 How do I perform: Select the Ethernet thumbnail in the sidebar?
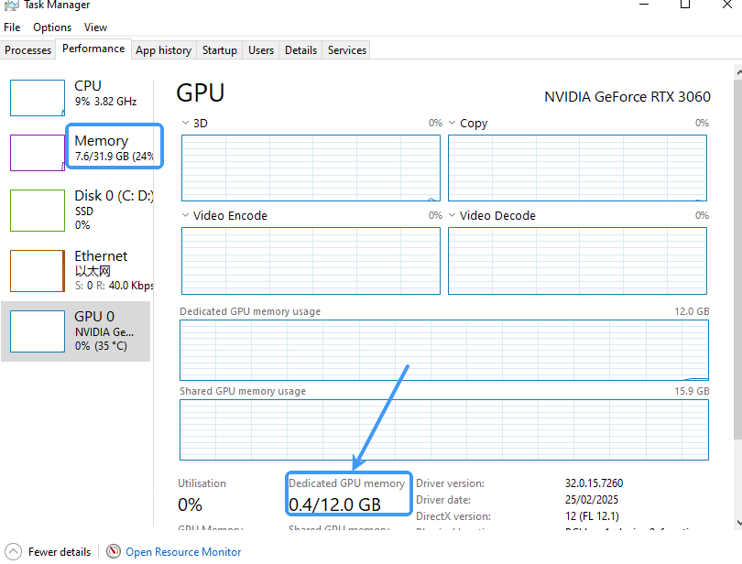coord(38,270)
